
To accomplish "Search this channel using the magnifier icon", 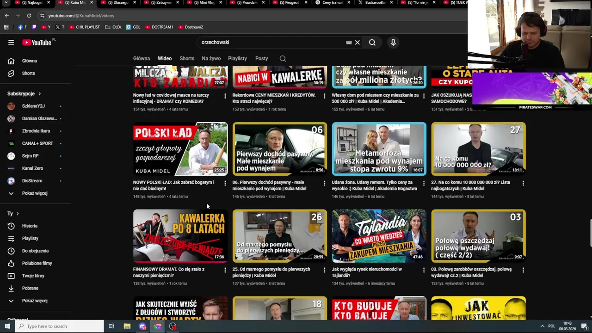I will [283, 59].
